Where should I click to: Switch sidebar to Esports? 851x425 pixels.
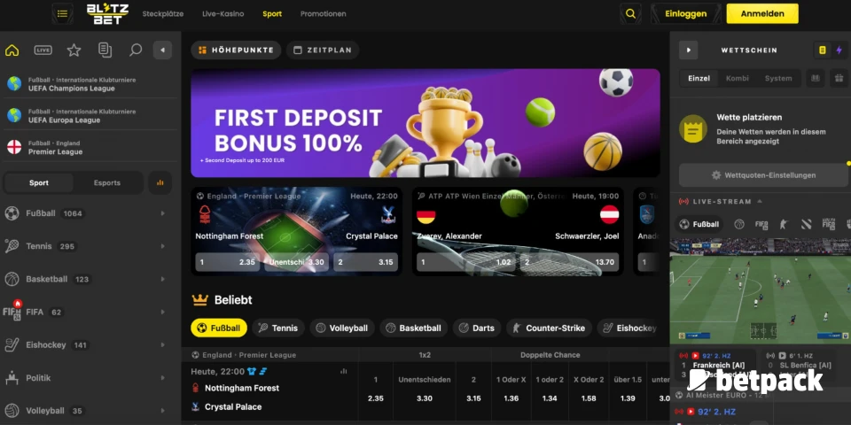pos(107,182)
